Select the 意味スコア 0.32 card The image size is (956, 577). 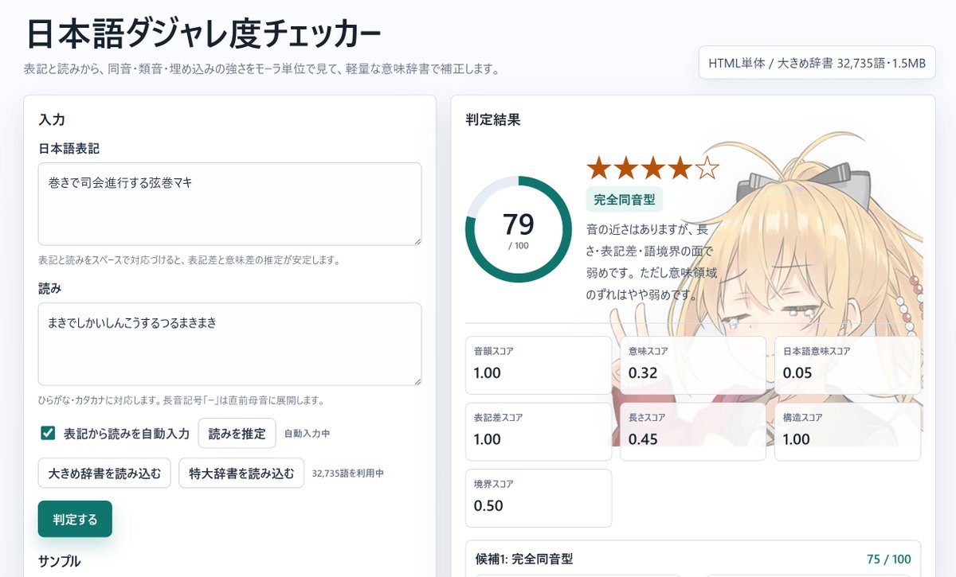(693, 365)
